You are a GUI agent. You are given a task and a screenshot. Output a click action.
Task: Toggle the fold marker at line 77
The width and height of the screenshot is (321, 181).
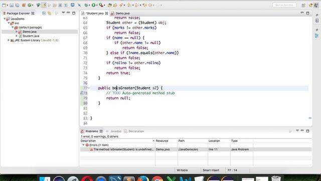(89, 88)
